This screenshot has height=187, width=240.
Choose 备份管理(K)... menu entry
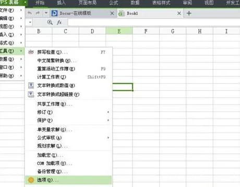(x=69, y=171)
